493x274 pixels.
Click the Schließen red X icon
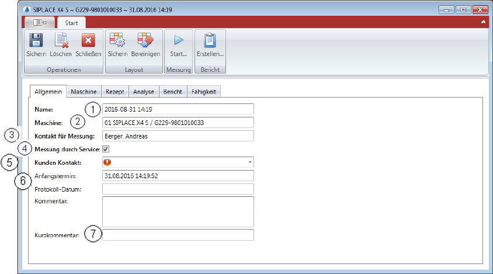click(88, 40)
